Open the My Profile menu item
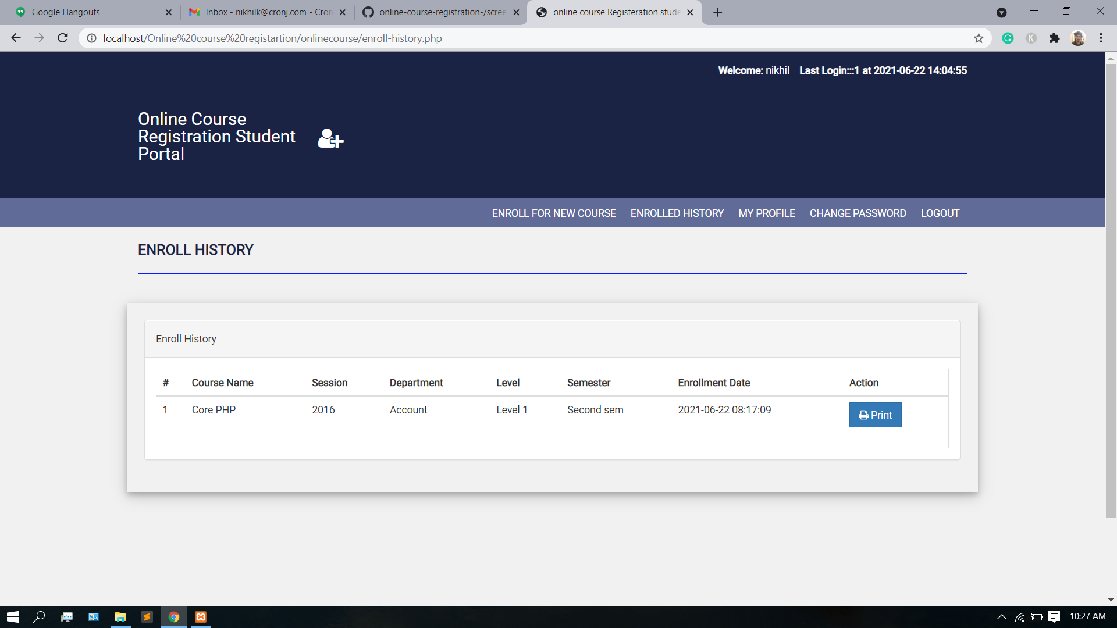Screen dimensions: 1117x628 [766, 213]
